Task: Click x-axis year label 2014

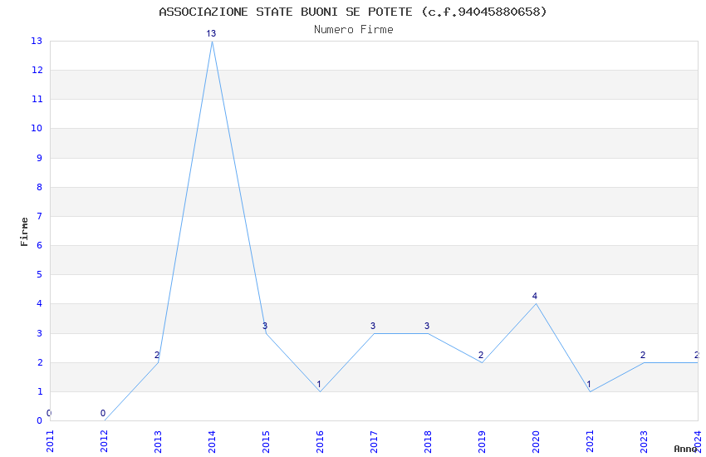Action: (x=212, y=441)
